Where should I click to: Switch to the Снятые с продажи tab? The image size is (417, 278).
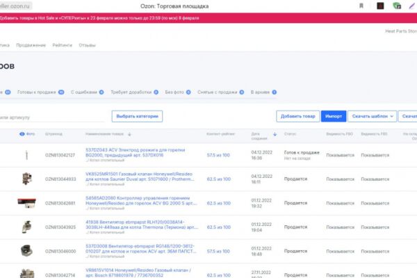[221, 92]
